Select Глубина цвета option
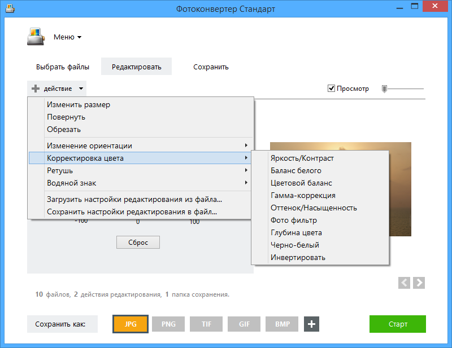This screenshot has width=452, height=348. pos(320,232)
